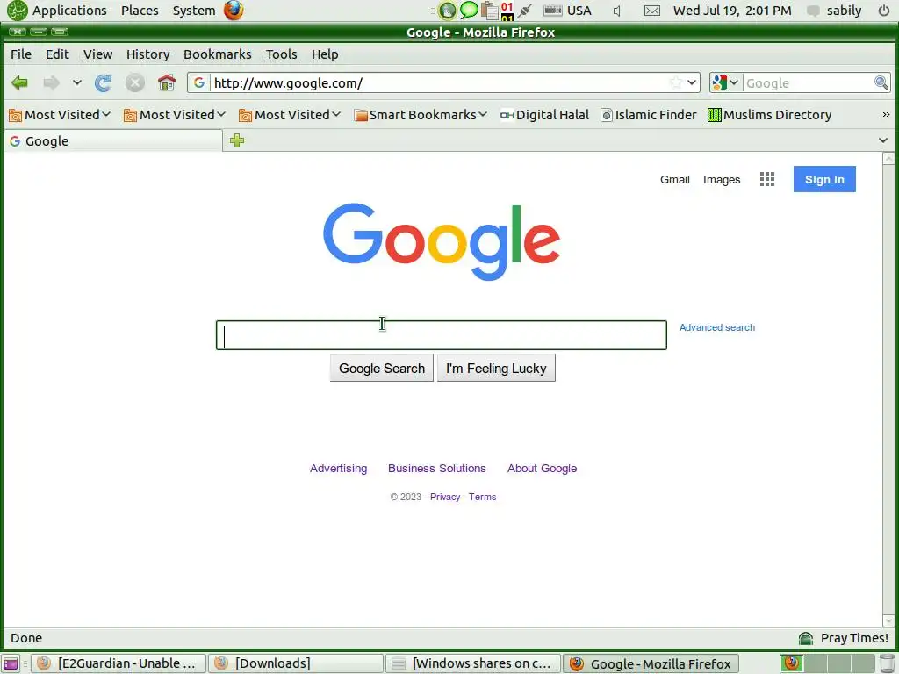
Task: Click the clipboard manager tray icon
Action: 488,10
